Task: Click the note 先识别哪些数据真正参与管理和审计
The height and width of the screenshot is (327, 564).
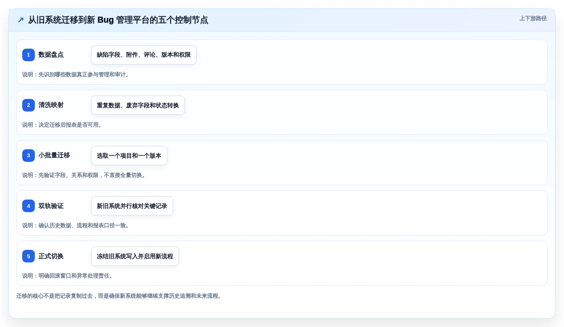Action: click(76, 75)
